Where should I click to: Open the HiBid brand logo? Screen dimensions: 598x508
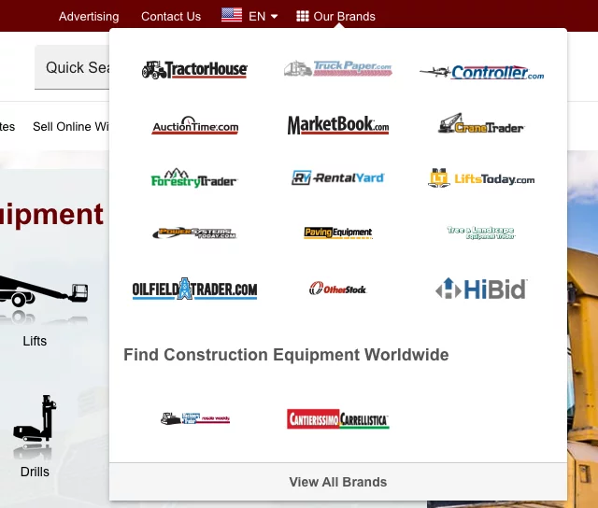point(481,289)
